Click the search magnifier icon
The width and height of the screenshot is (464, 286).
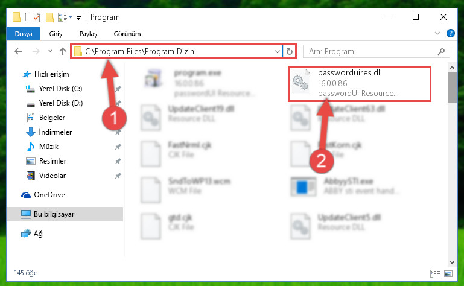[441, 52]
